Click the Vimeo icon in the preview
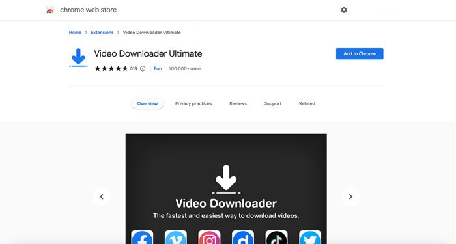 [x=176, y=237]
